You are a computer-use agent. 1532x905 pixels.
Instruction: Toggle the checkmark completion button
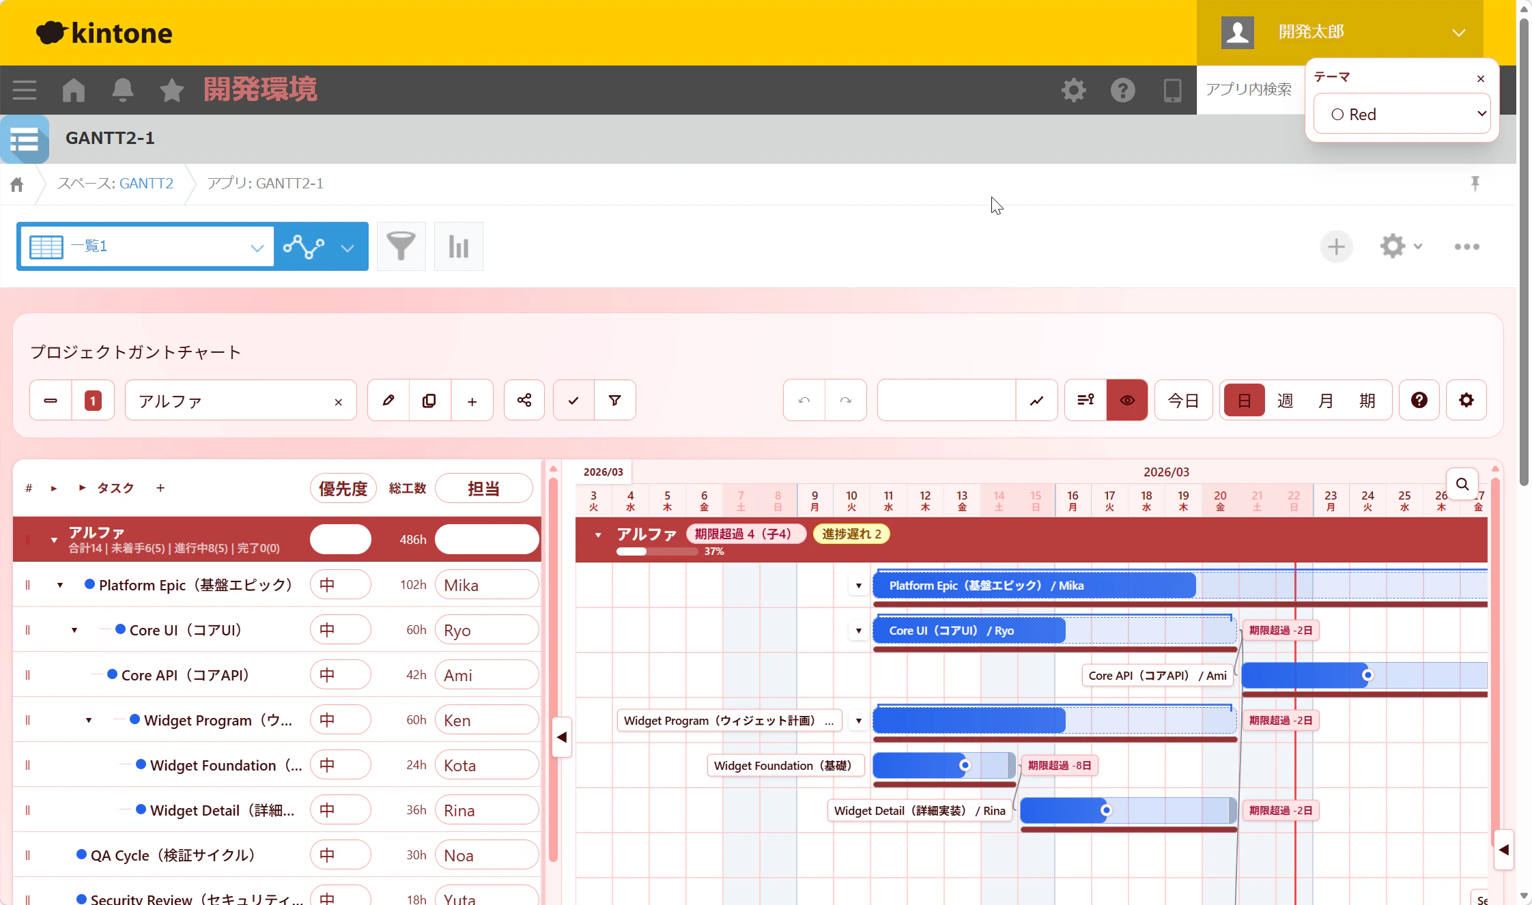(573, 401)
